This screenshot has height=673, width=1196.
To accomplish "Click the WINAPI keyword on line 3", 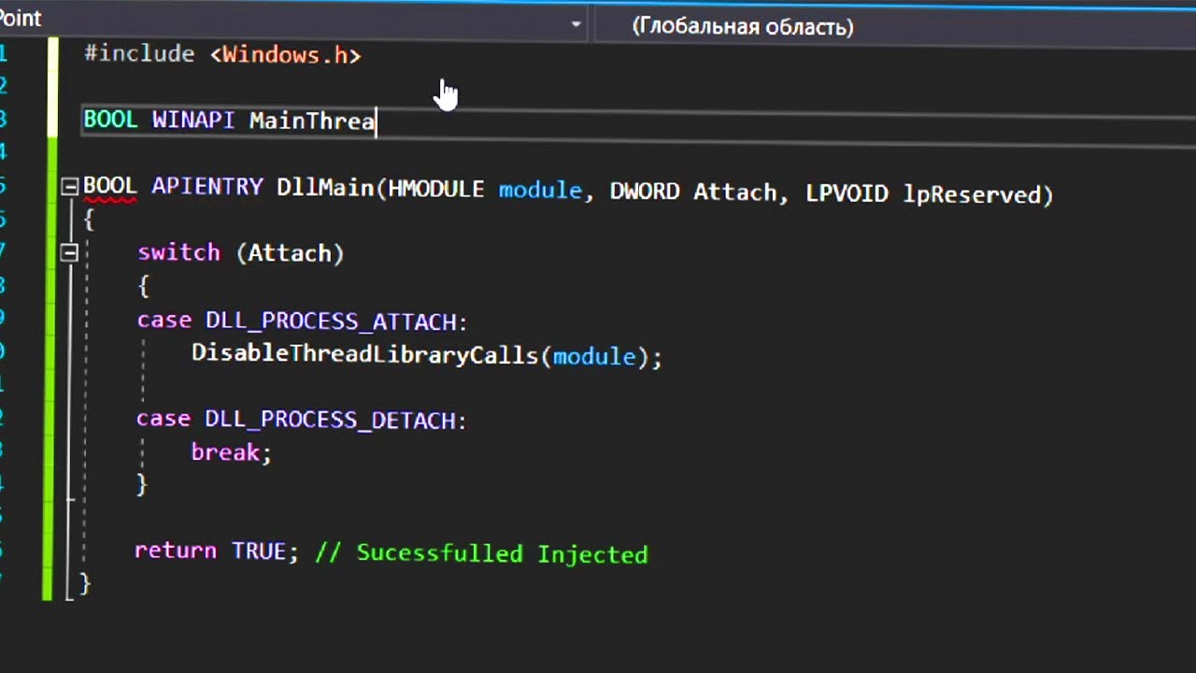I will (x=193, y=121).
